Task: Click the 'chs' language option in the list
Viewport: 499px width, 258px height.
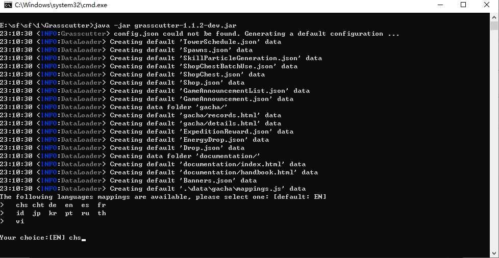Action: point(22,205)
